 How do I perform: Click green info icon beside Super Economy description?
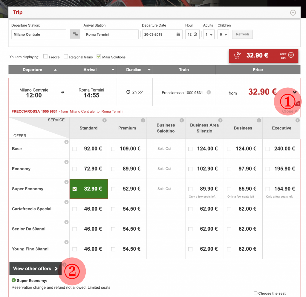[14, 281]
